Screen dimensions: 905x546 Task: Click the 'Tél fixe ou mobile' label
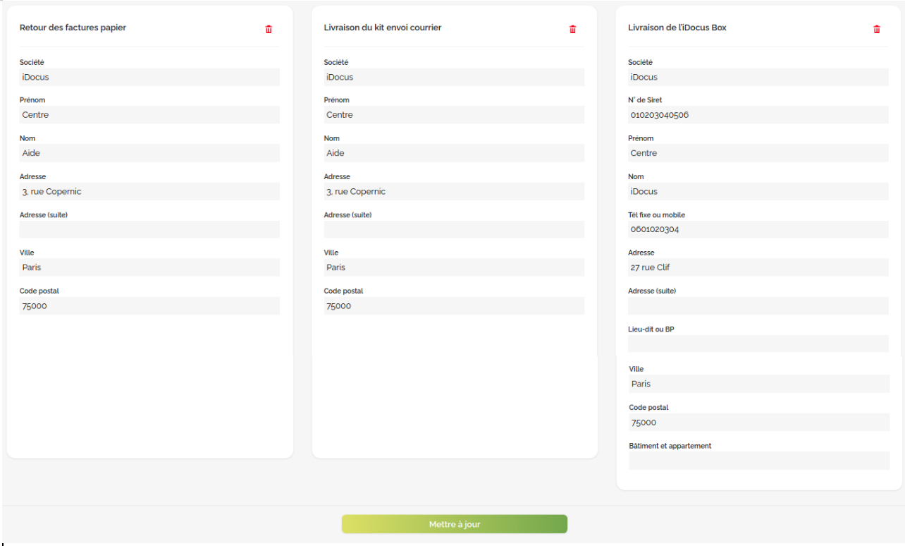tap(656, 215)
